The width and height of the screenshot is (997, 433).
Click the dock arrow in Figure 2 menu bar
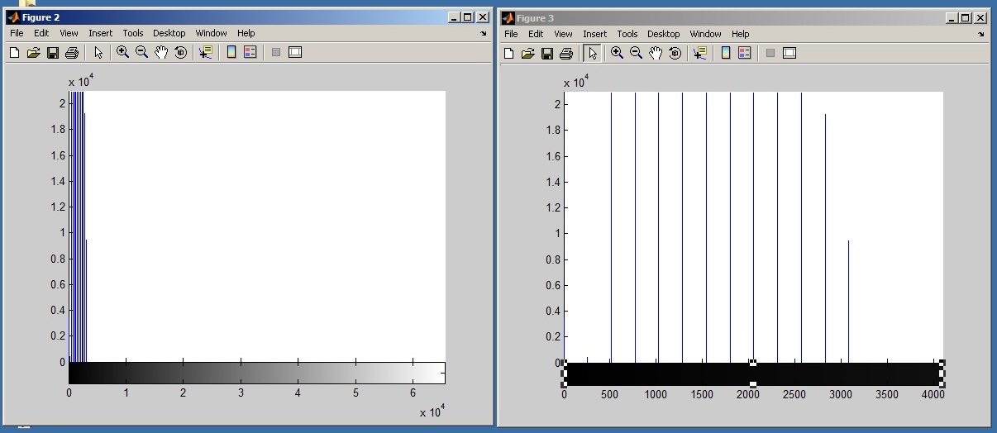(484, 34)
